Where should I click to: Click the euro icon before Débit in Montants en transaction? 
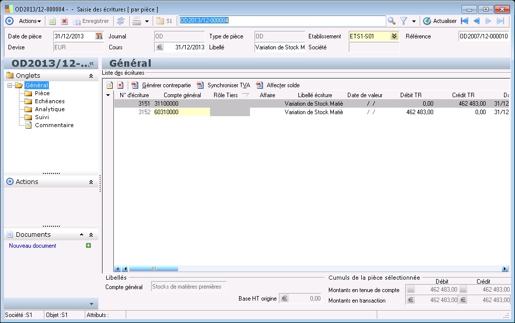pyautogui.click(x=411, y=300)
